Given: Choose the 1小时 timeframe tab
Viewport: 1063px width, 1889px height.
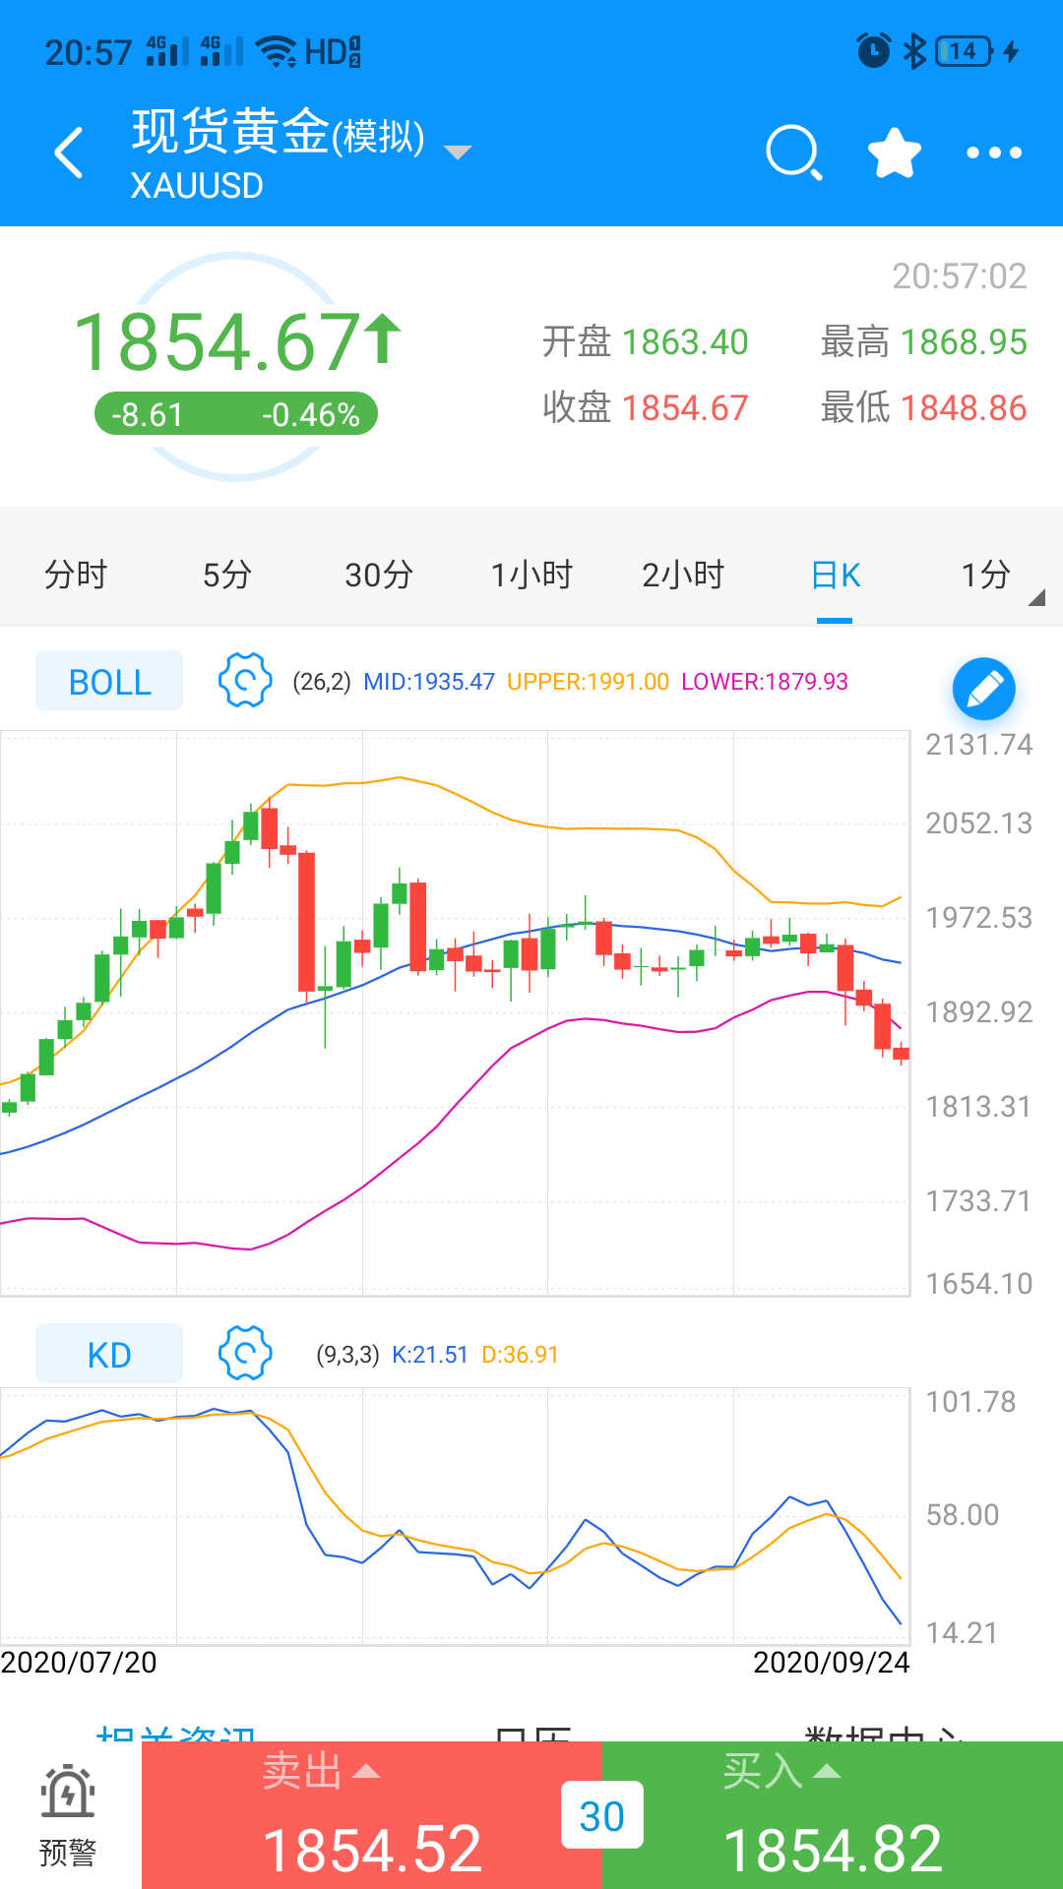Looking at the screenshot, I should click(531, 575).
